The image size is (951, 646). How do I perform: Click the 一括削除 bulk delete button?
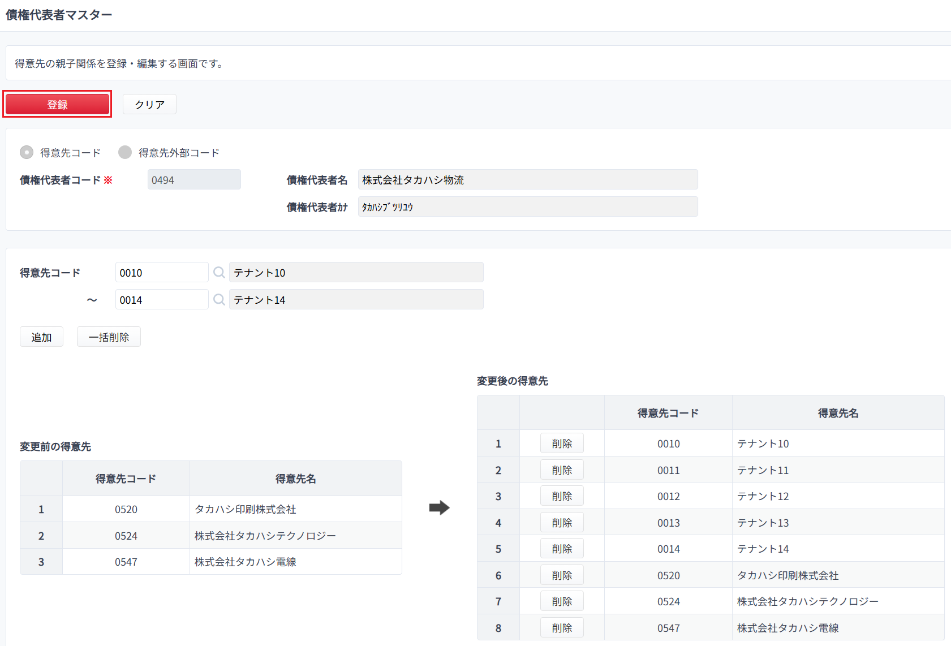pos(109,337)
